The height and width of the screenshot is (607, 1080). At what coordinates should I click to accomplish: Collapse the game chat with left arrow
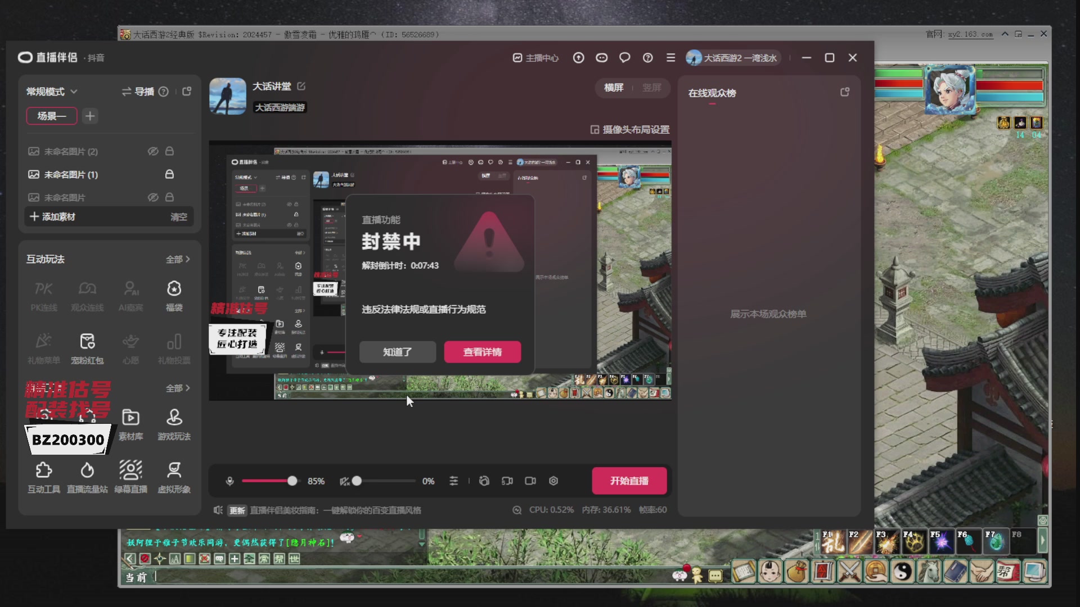pos(130,559)
